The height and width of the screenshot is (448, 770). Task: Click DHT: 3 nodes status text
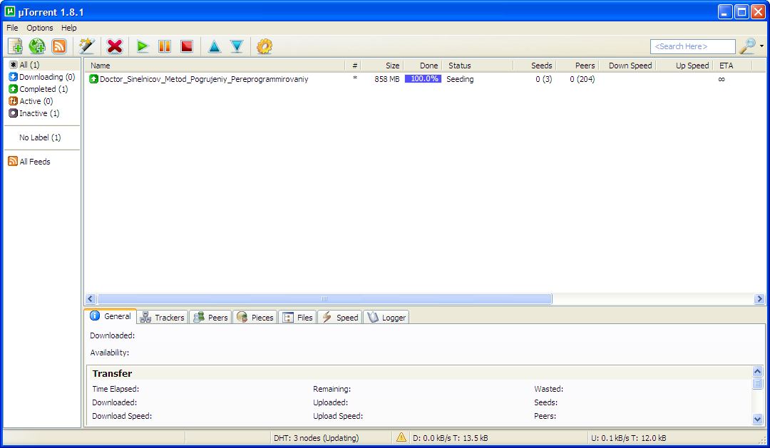click(317, 438)
